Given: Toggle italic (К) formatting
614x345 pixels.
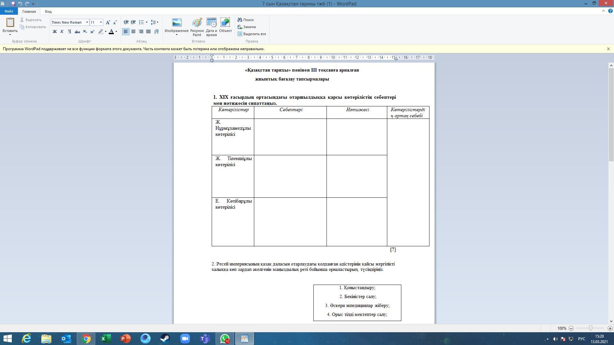Looking at the screenshot, I should tap(62, 32).
